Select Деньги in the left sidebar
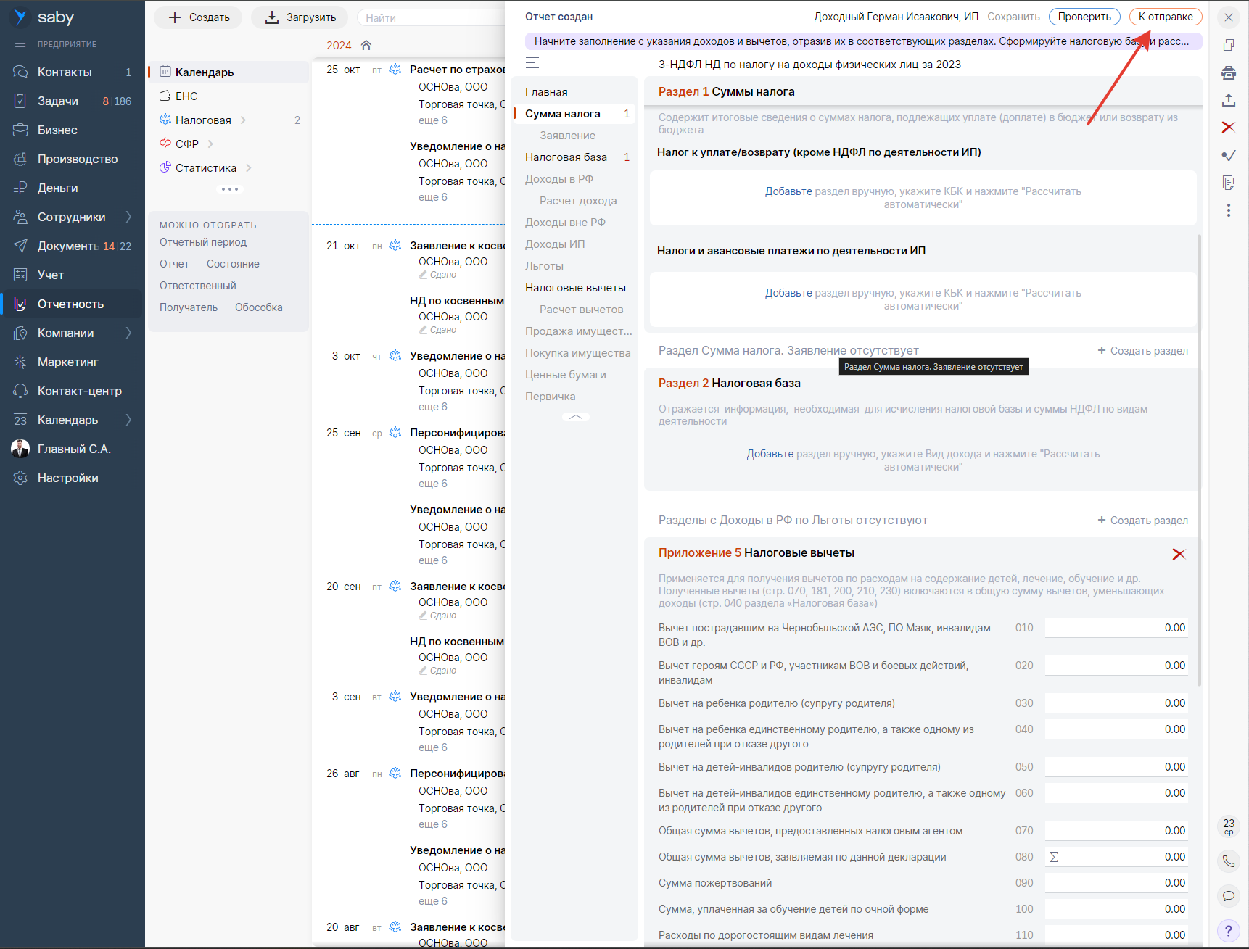The image size is (1249, 949). (58, 188)
